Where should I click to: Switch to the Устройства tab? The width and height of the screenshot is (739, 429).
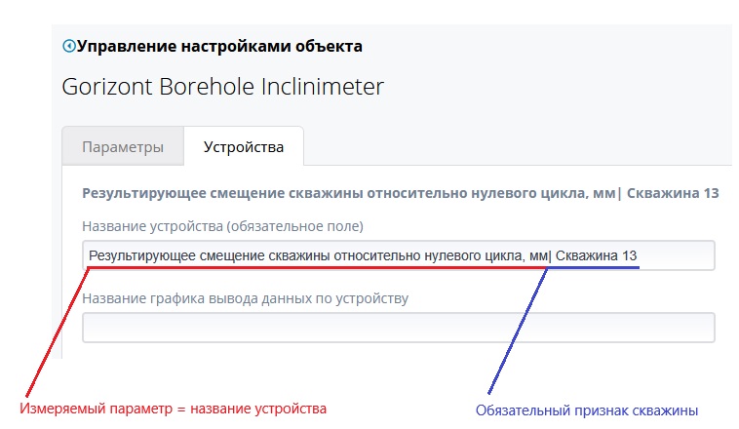click(244, 147)
